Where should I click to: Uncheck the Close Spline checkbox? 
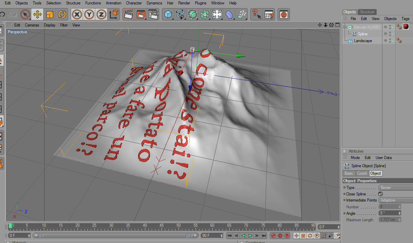(381, 194)
